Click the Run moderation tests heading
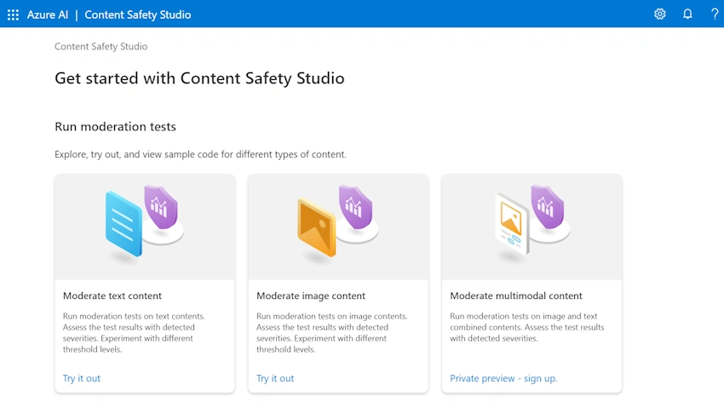The width and height of the screenshot is (724, 402). 116,126
